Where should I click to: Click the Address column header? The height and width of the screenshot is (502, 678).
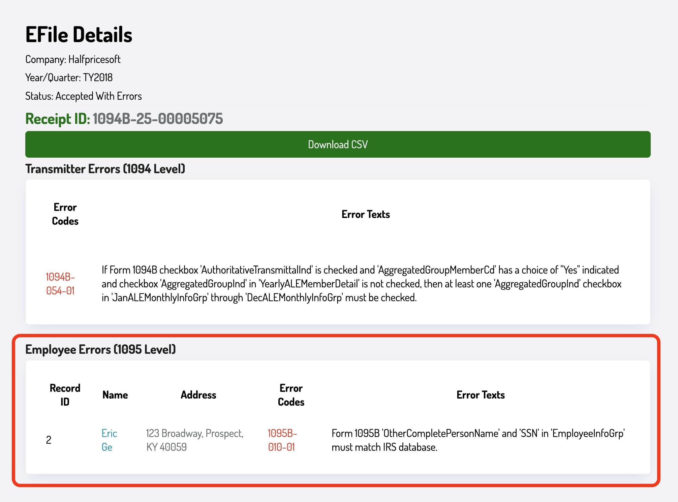click(x=198, y=395)
